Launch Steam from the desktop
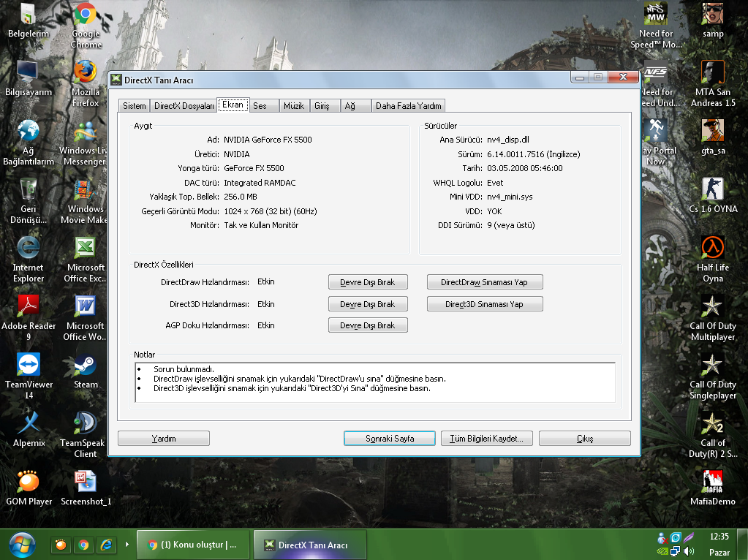Viewport: 748px width, 560px height. pos(86,371)
